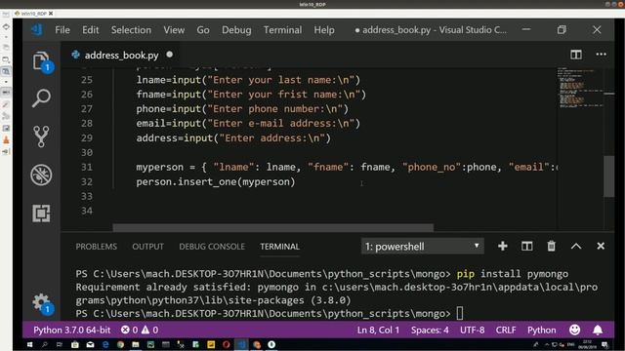
Task: Open the Extensions view
Action: point(41,214)
